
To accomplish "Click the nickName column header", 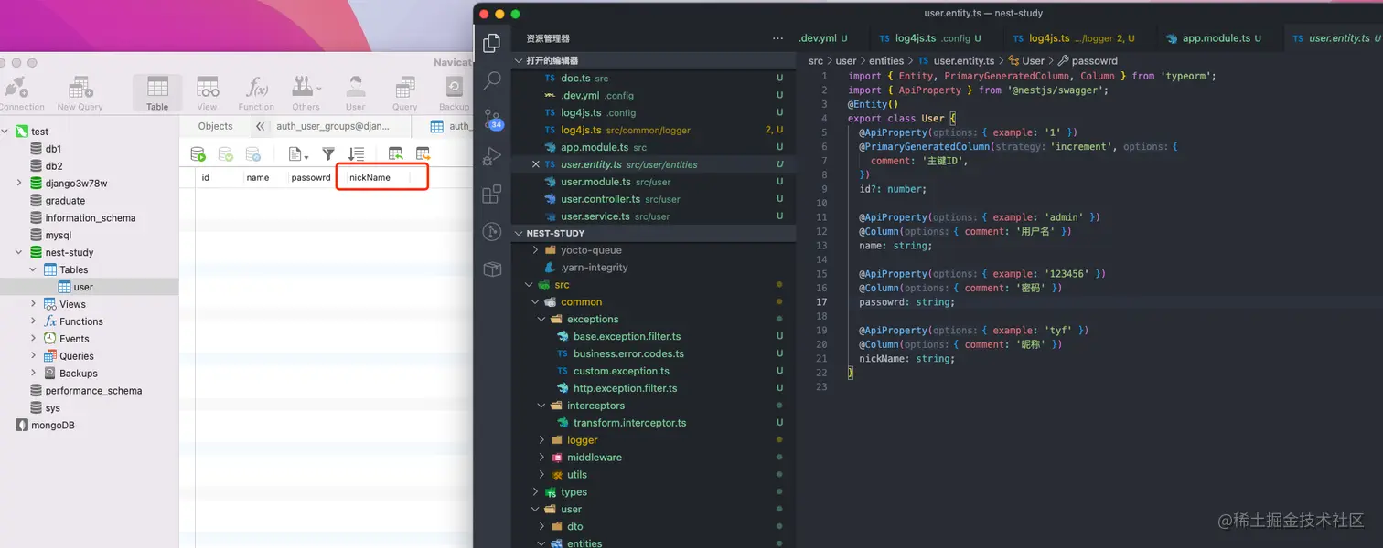I will coord(370,177).
